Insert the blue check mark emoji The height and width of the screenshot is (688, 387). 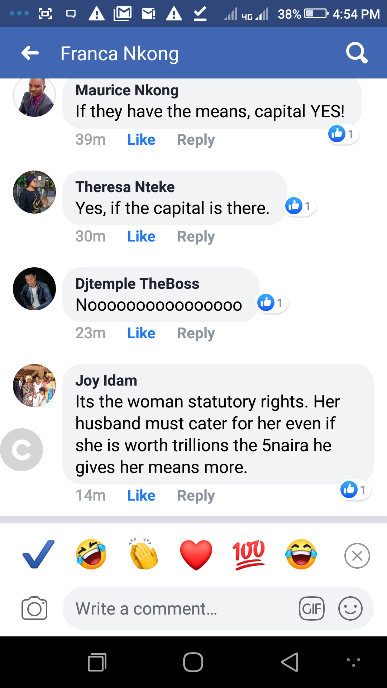[38, 555]
